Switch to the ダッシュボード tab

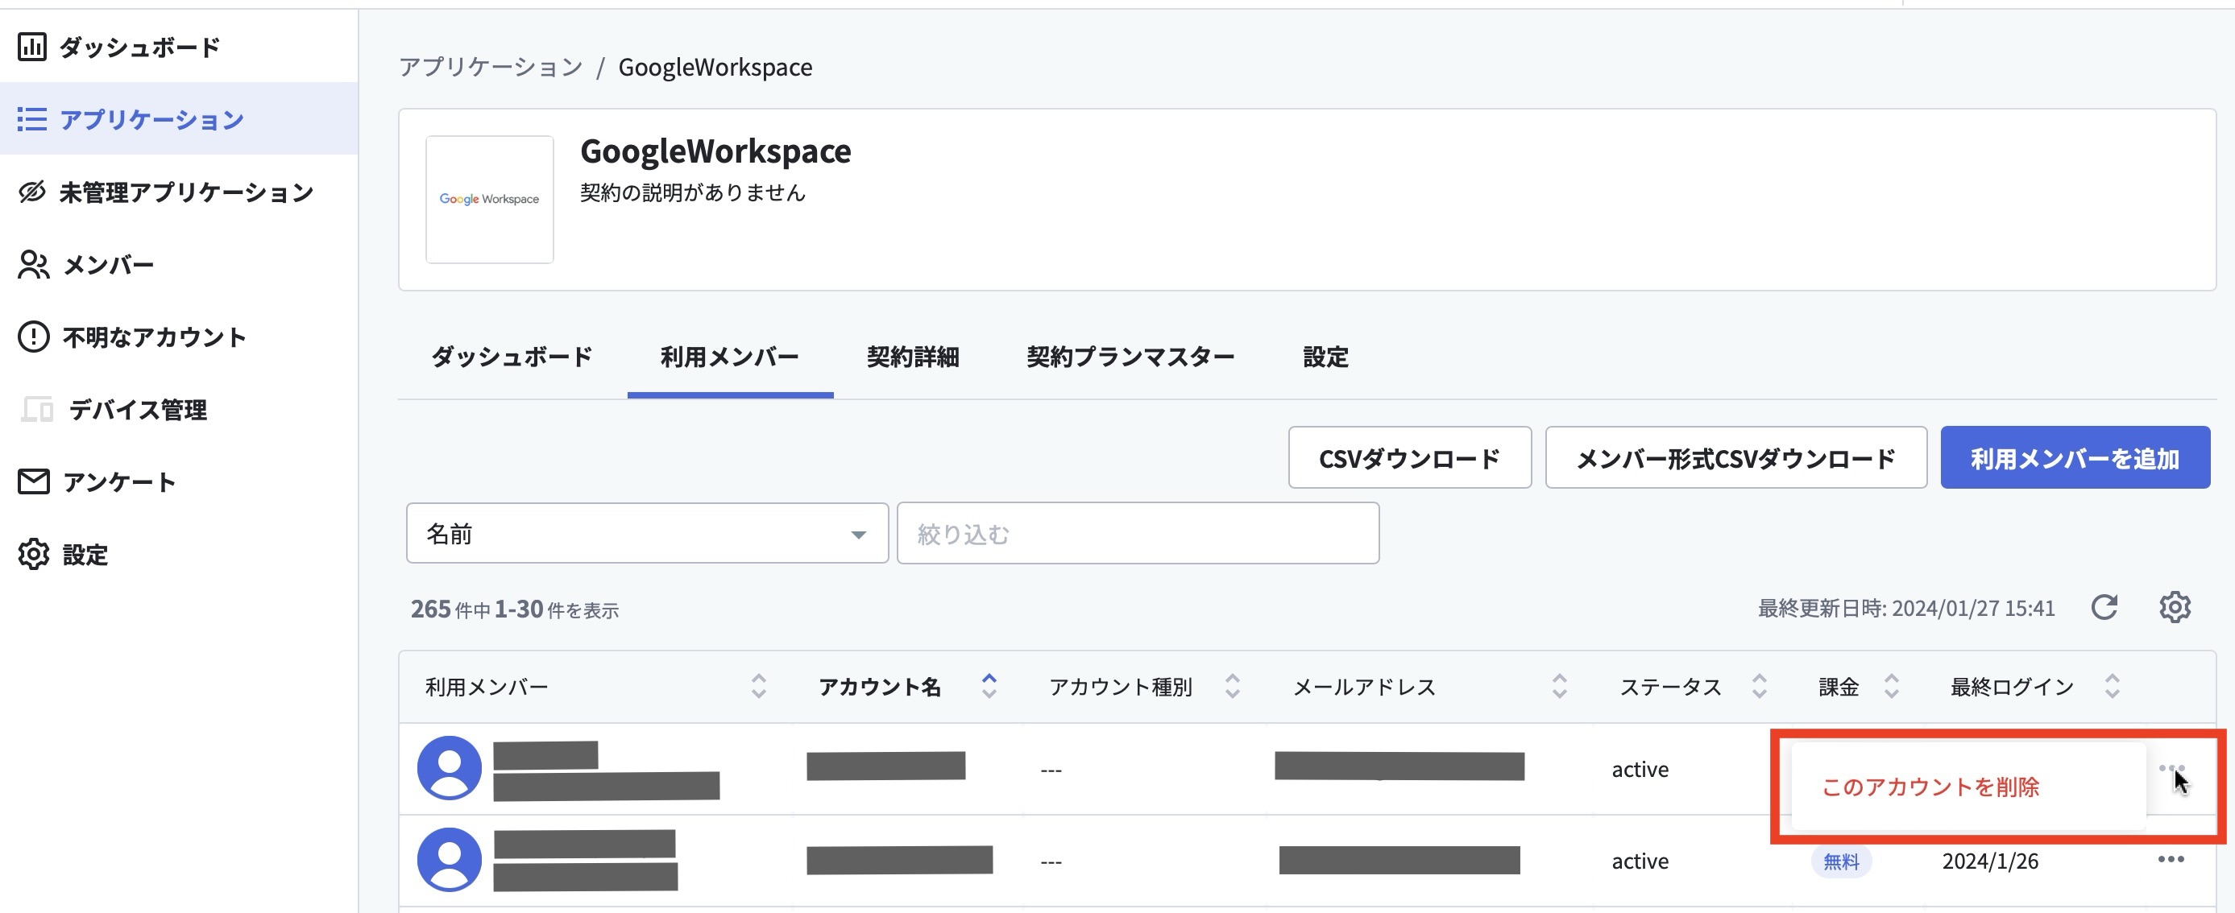coord(512,357)
